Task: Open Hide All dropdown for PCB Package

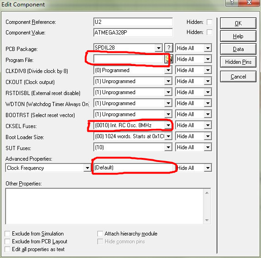Action: click(208, 48)
